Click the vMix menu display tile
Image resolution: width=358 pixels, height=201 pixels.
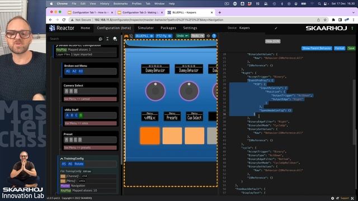point(150,117)
